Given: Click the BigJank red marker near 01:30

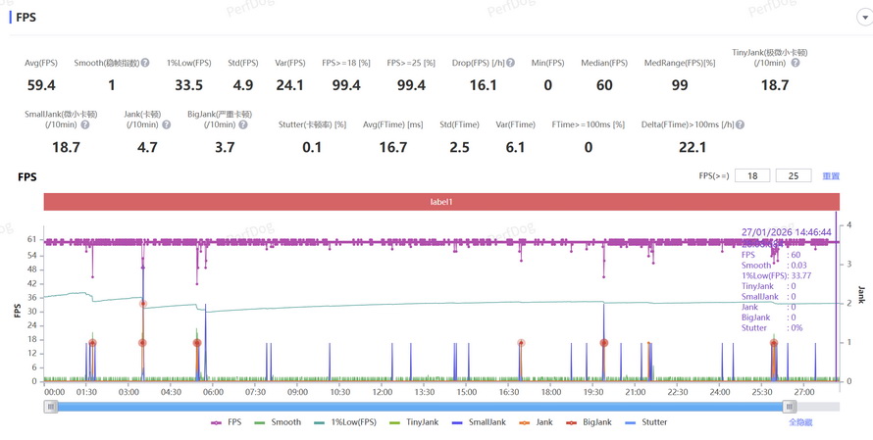Looking at the screenshot, I should point(92,343).
